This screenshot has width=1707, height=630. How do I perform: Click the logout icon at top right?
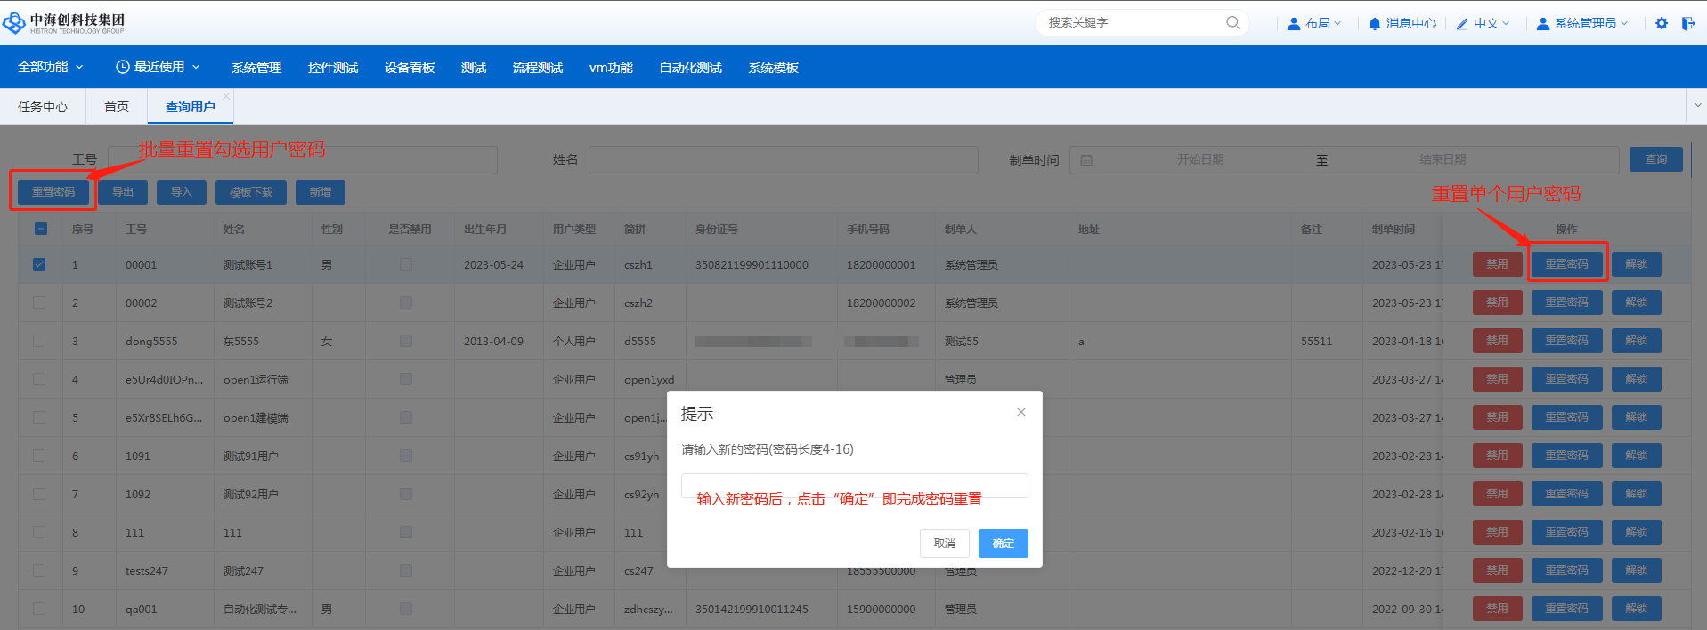1687,24
